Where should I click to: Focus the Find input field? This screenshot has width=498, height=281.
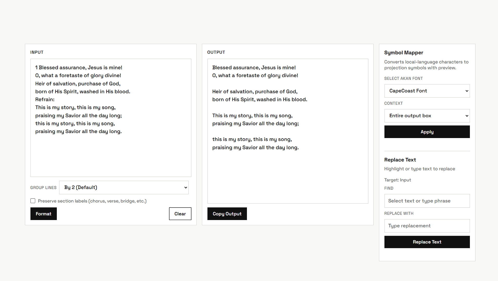(427, 201)
